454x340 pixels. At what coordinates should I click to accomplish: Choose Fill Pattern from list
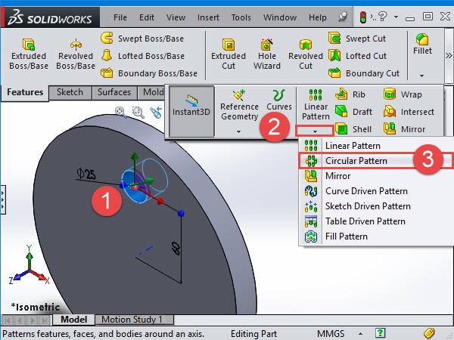[376, 236]
